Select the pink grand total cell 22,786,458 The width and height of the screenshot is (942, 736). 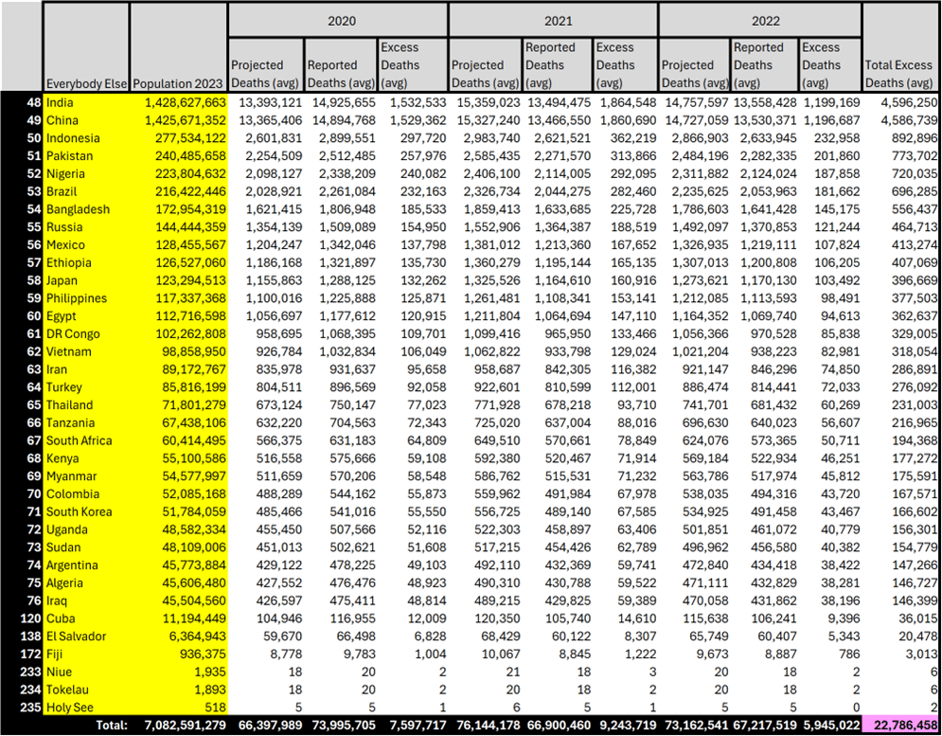pos(901,726)
